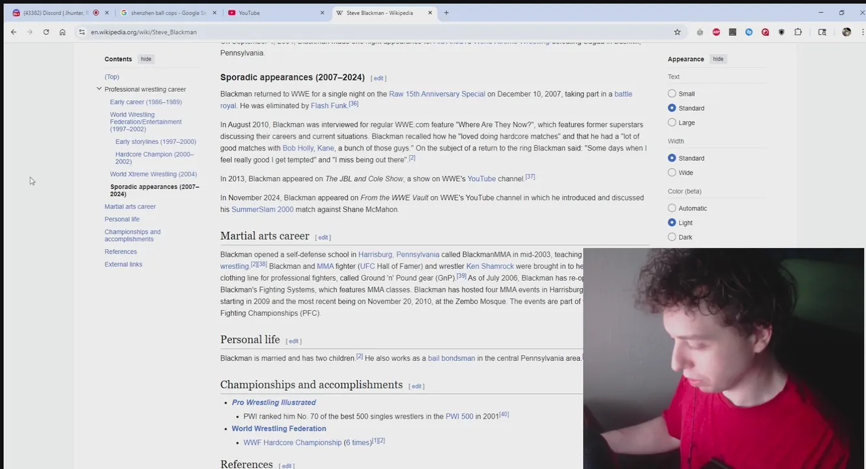Open the browser home page button
This screenshot has width=866, height=469.
(63, 32)
